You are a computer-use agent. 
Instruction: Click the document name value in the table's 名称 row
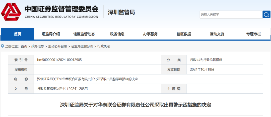pyautogui.click(x=88, y=79)
